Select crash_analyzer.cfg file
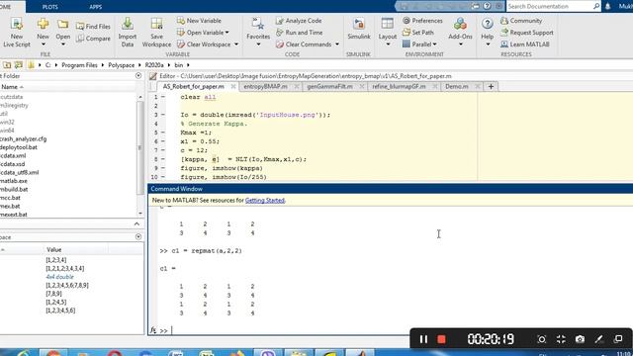The width and height of the screenshot is (633, 356). point(24,138)
